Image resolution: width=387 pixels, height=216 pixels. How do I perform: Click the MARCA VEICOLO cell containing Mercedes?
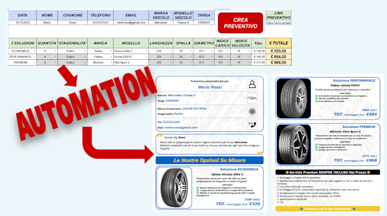coord(161,22)
